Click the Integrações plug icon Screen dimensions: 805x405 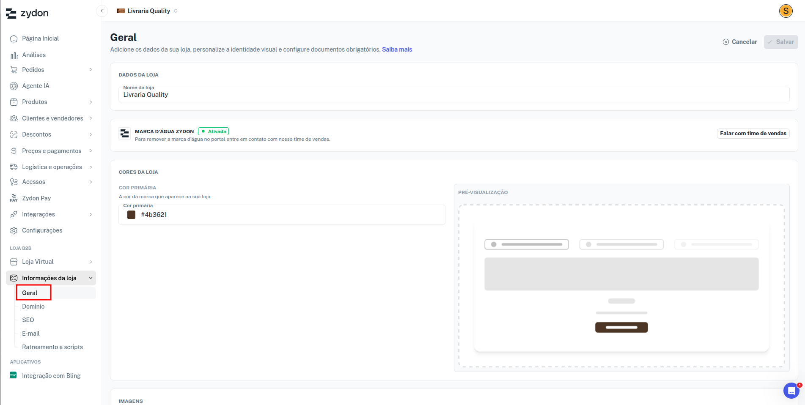[x=14, y=214]
